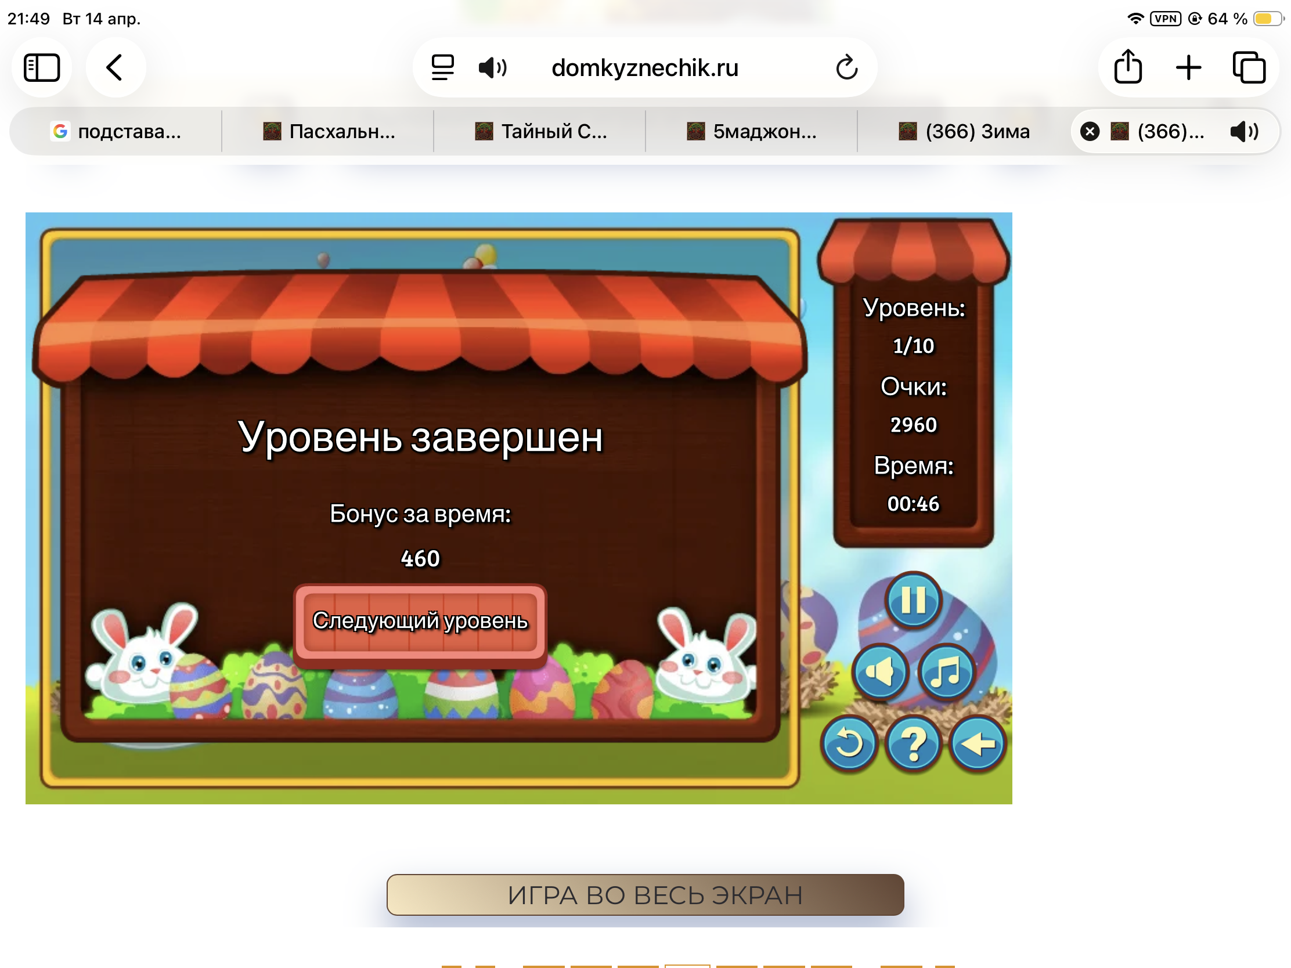Viewport: 1291px width, 968px height.
Task: Open a new tab with the plus icon
Action: (1188, 68)
